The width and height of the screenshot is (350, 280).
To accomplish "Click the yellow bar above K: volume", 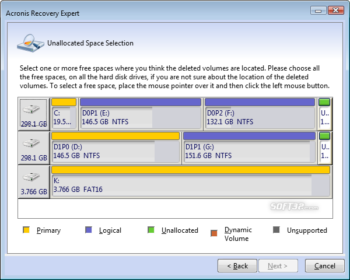I will (x=191, y=170).
